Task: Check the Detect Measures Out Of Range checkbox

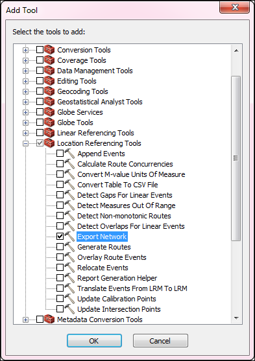Action: point(60,205)
